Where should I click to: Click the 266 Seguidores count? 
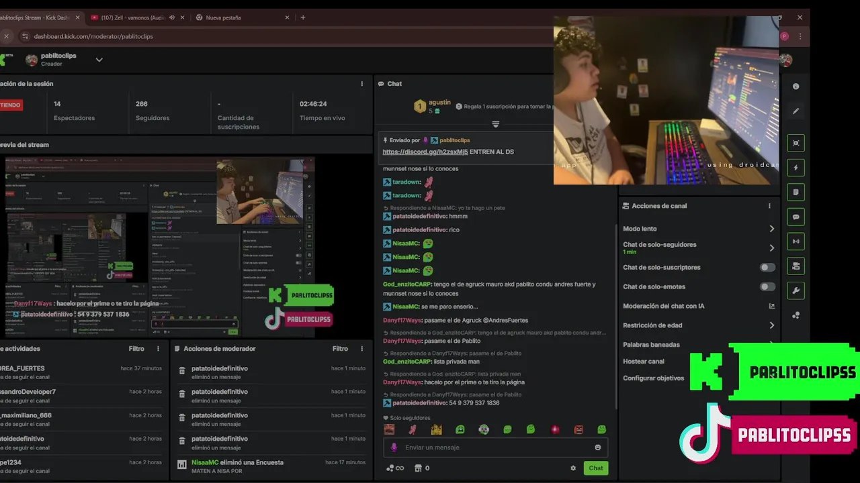(142, 104)
